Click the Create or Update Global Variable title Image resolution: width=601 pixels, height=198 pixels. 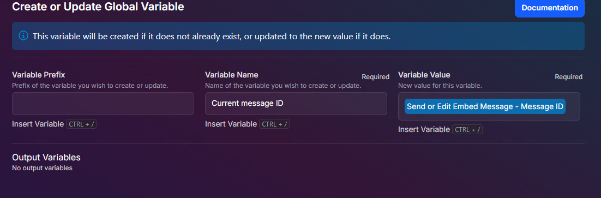(98, 7)
